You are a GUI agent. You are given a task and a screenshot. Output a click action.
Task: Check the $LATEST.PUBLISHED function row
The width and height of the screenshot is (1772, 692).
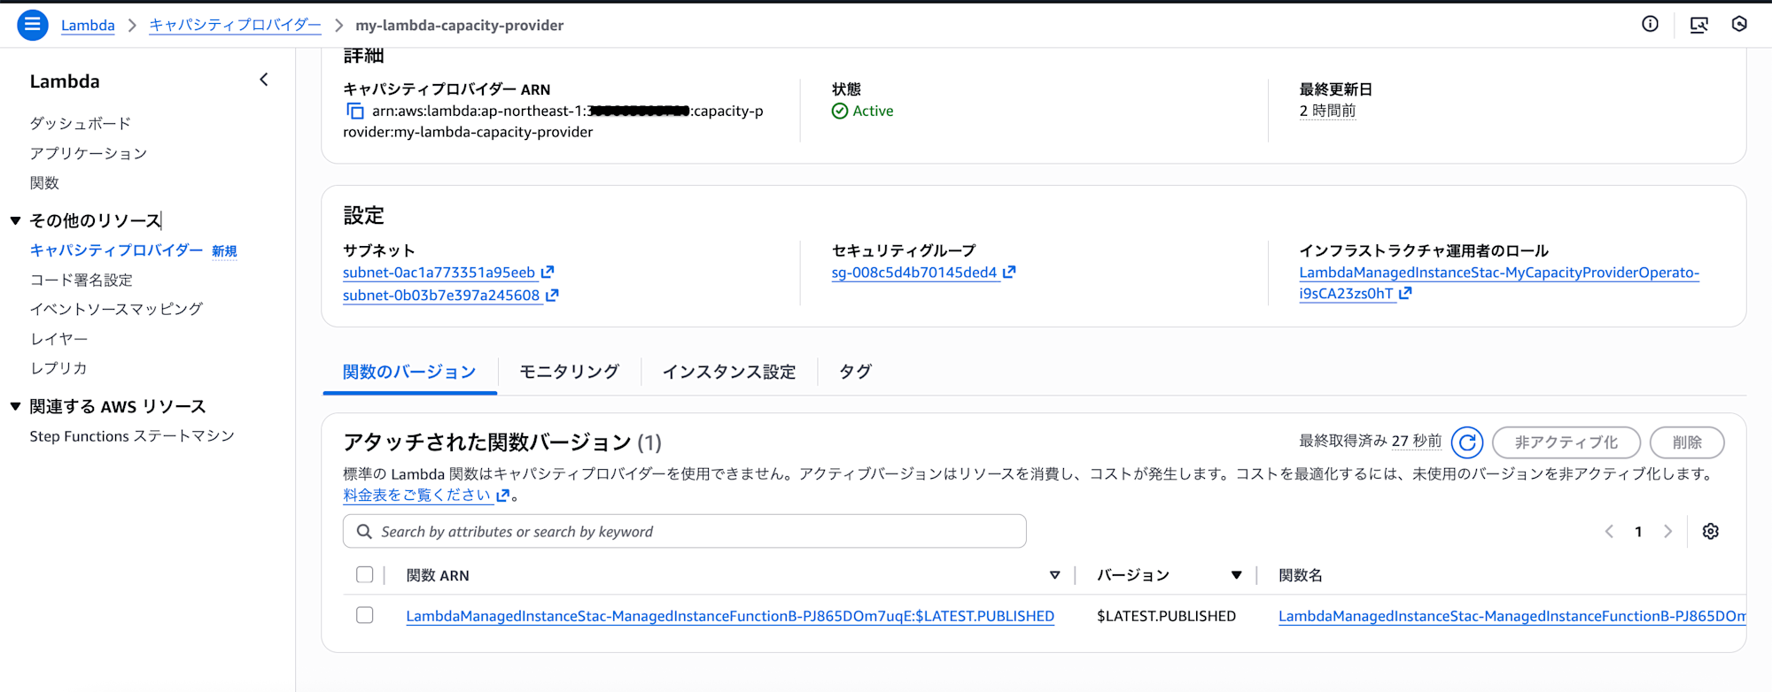[364, 615]
